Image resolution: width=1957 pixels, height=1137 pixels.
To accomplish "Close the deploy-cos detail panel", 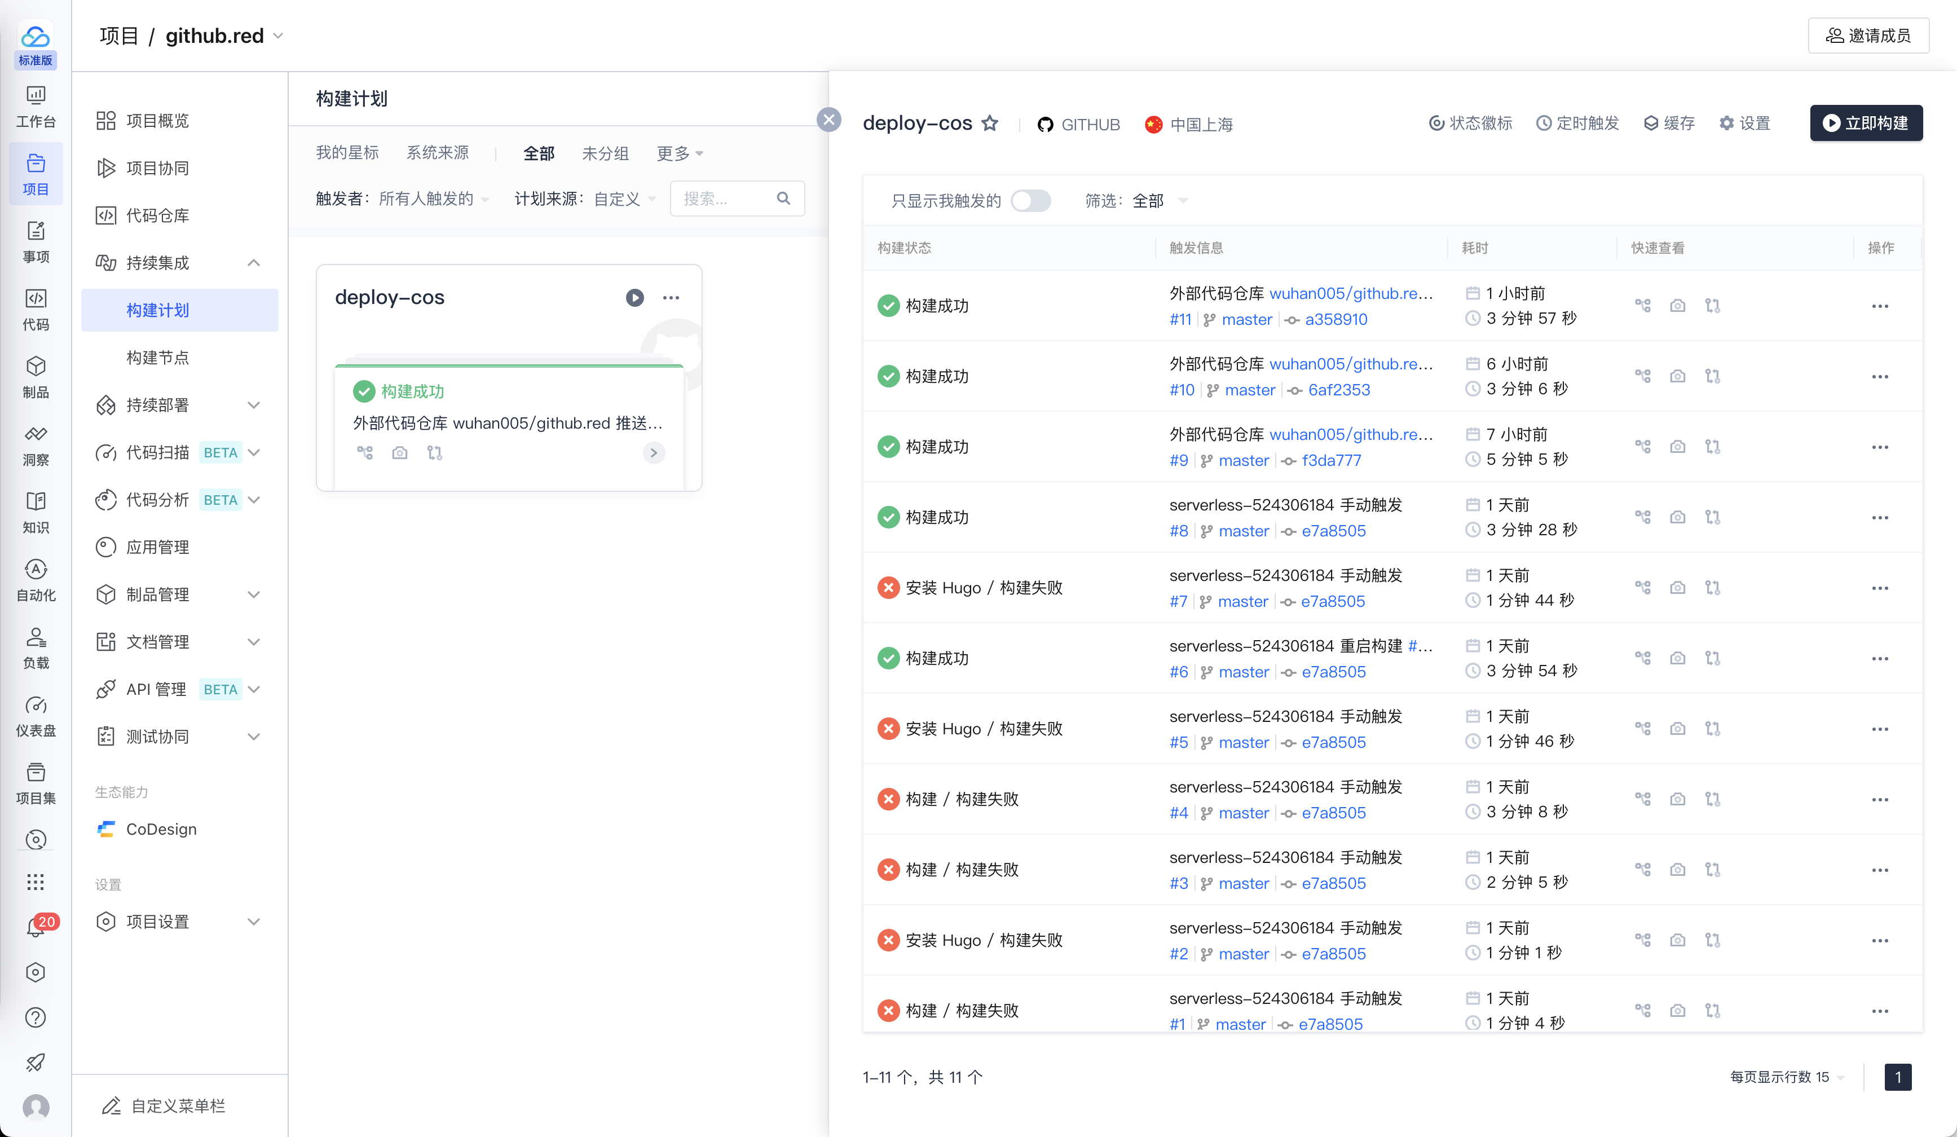I will tap(828, 120).
